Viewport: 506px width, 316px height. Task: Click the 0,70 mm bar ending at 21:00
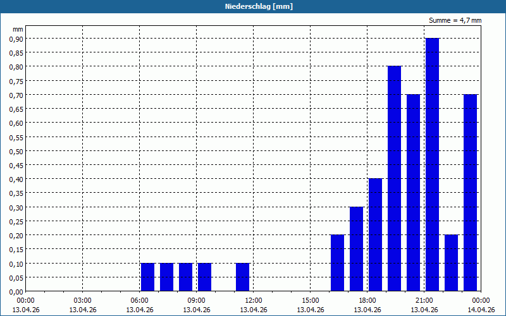(414, 193)
